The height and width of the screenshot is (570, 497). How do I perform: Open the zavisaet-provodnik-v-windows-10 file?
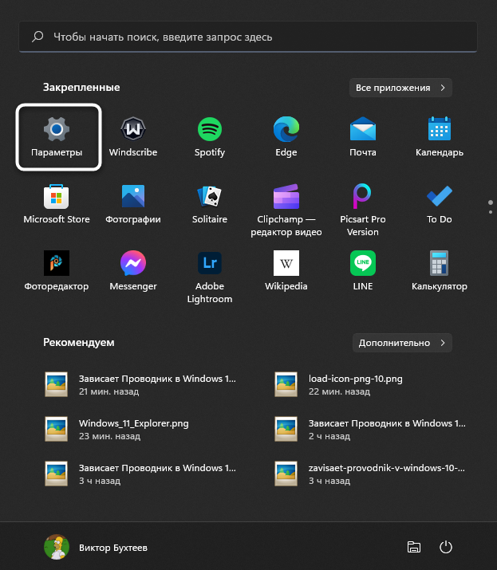coord(370,474)
